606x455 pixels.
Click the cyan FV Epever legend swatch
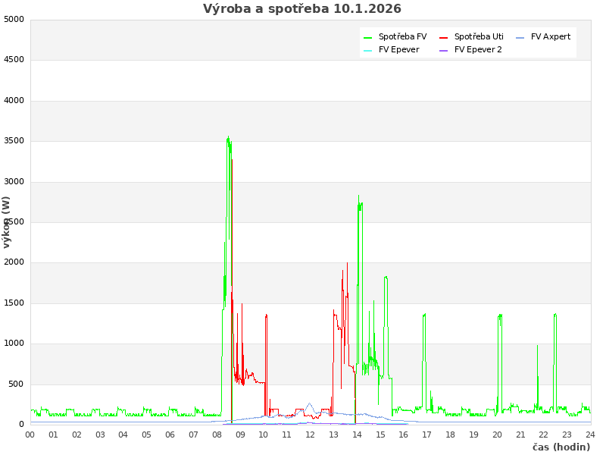coord(368,50)
